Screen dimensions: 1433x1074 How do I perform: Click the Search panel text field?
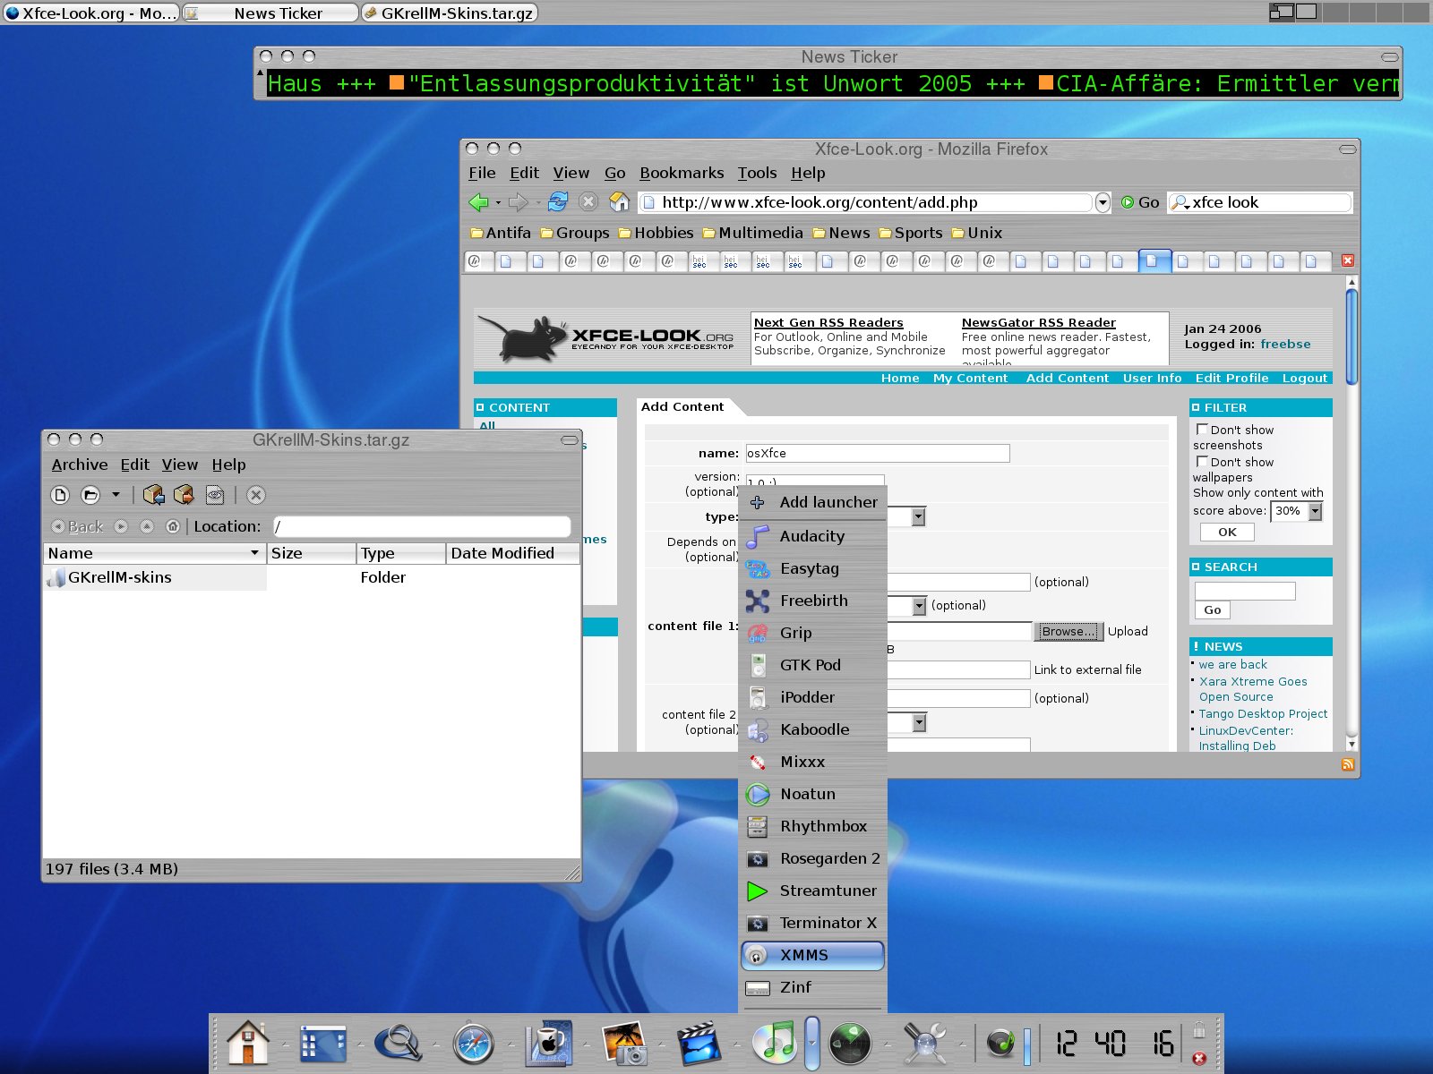tap(1245, 591)
